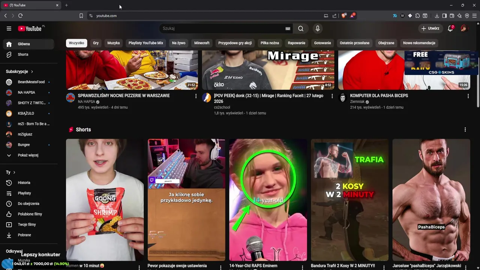This screenshot has width=480, height=270.
Task: Click the search magnifier button
Action: (301, 28)
